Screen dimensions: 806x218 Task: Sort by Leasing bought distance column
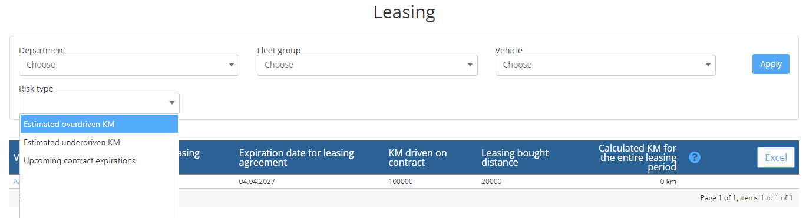pos(515,157)
